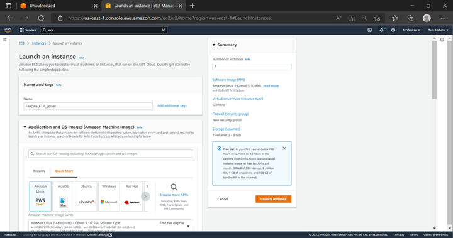Click the AWS services search bar
453x238 pixels.
click(x=104, y=30)
